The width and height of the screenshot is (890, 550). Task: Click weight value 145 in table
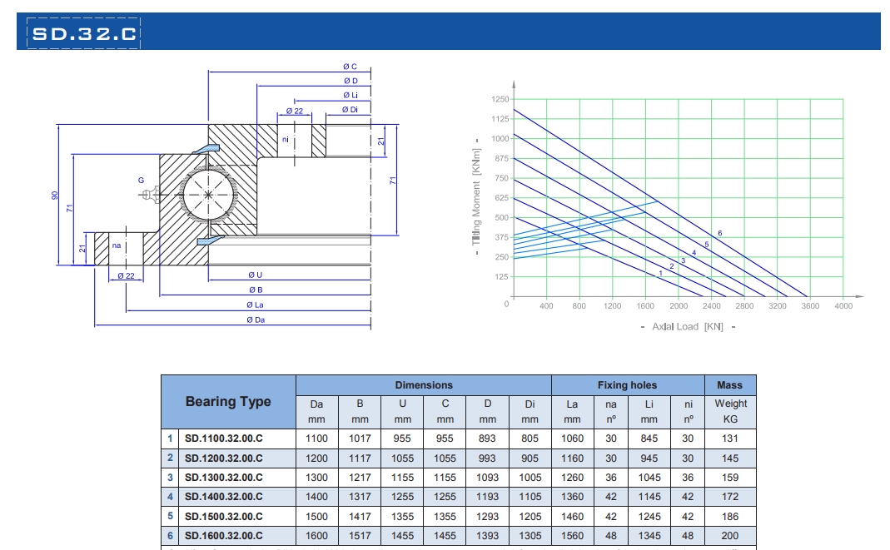coord(730,458)
